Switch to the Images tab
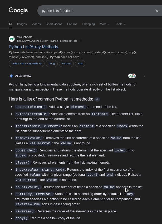Screen dimensions: 162x224 coord(22,24)
